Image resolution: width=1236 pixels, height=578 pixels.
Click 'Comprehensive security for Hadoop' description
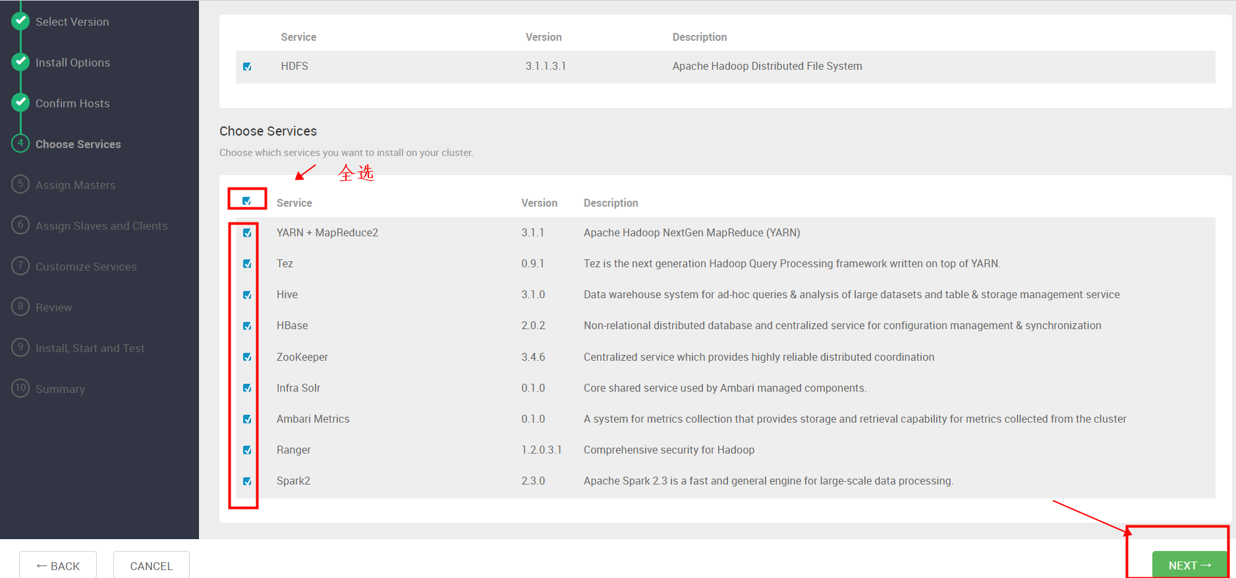click(669, 450)
